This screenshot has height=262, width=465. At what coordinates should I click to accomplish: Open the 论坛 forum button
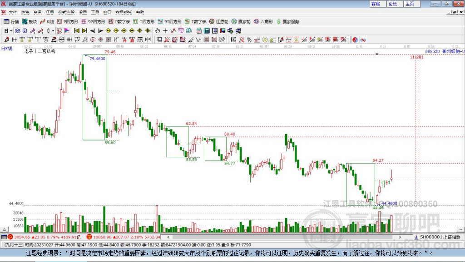click(395, 4)
